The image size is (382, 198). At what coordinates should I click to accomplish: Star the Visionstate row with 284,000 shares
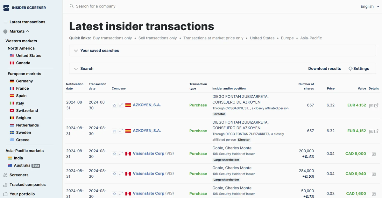pos(114,174)
